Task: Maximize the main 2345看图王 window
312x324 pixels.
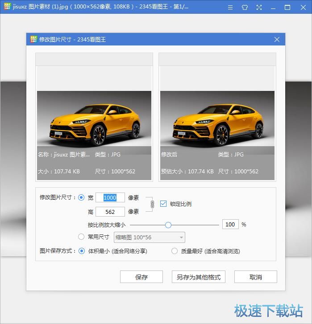Action: (287, 8)
